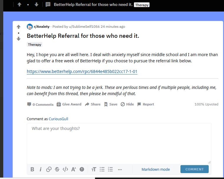Screen dimensions: 224x179
Task: Expand more formatting options ellipsis
Action: 120,170
